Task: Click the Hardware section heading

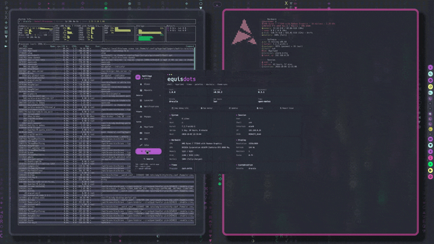Action: 176,140
